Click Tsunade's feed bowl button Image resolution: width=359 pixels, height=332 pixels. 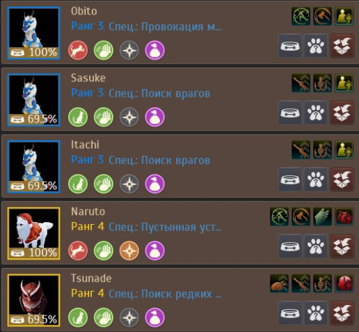point(290,313)
